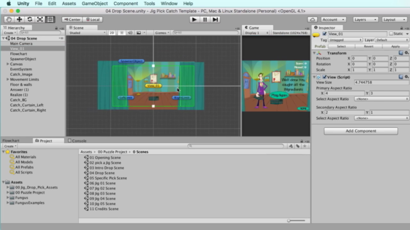Click the yellow View_01 scene label
Image resolution: width=410 pixels, height=230 pixels.
click(153, 86)
